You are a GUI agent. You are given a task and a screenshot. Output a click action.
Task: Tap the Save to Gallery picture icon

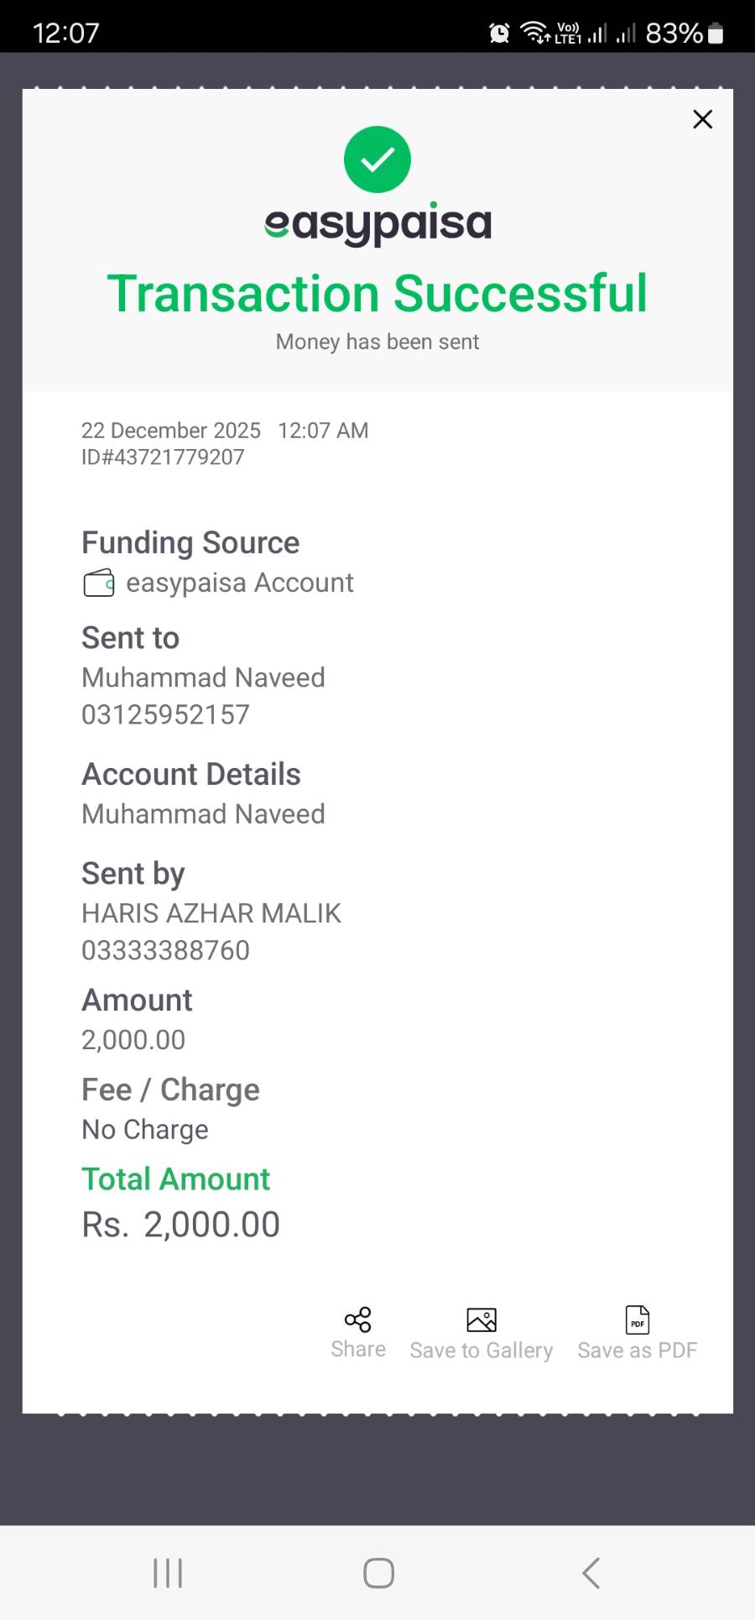[482, 1320]
